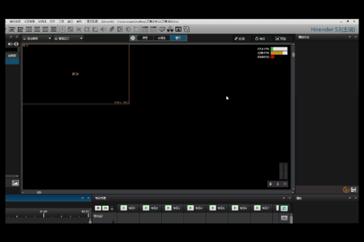Click the hand icon at the viewport's bottom right
This screenshot has height=242, width=364.
click(271, 184)
